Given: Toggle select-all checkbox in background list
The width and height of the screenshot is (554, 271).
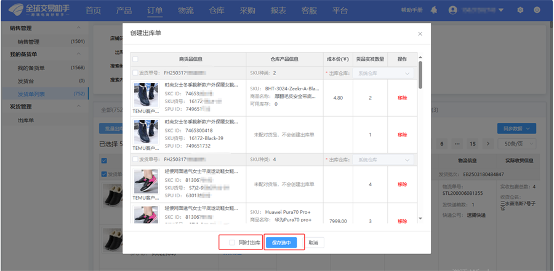Looking at the screenshot, I should 104,160.
